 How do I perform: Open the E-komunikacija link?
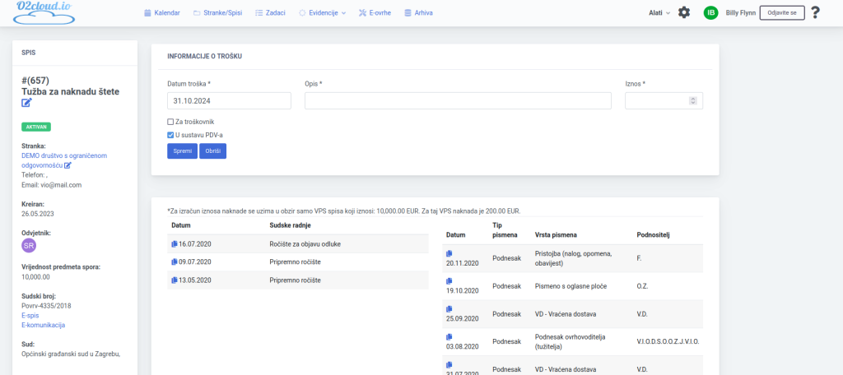coord(49,325)
